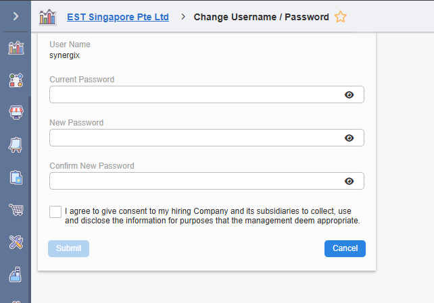Tick the consent agreement checkbox
This screenshot has width=434, height=303.
point(55,212)
